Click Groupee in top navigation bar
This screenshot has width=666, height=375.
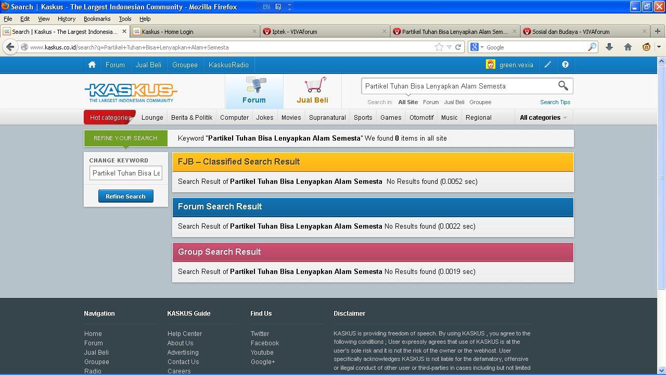185,65
